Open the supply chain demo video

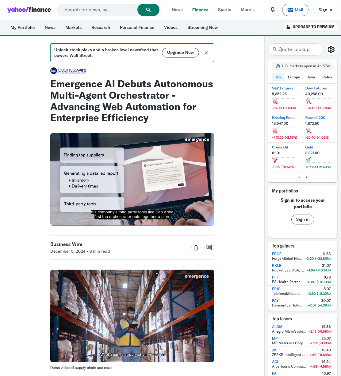click(x=132, y=316)
